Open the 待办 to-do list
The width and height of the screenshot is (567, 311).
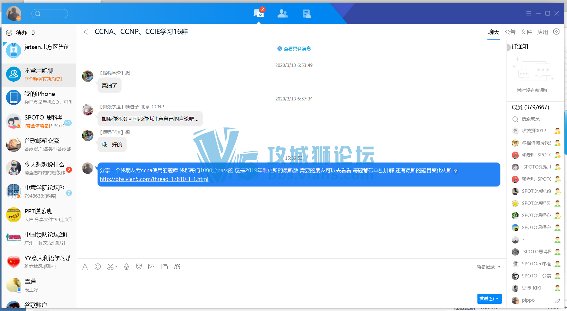tap(21, 33)
